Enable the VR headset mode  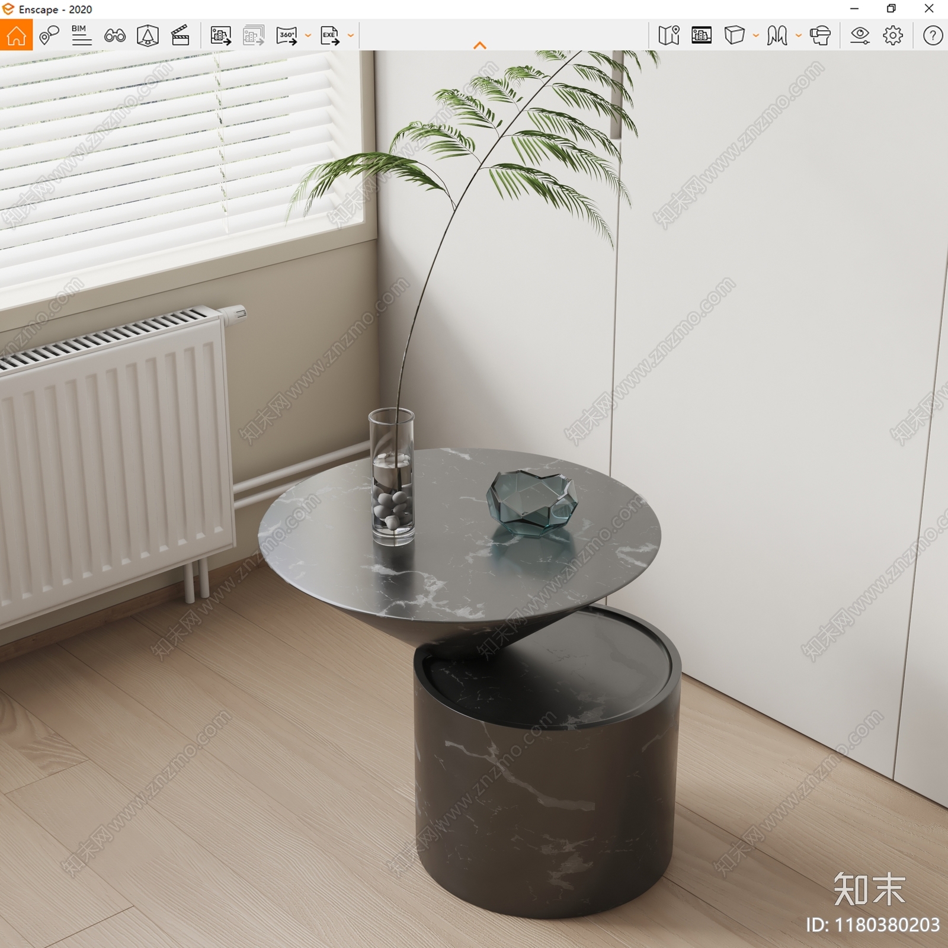click(820, 36)
